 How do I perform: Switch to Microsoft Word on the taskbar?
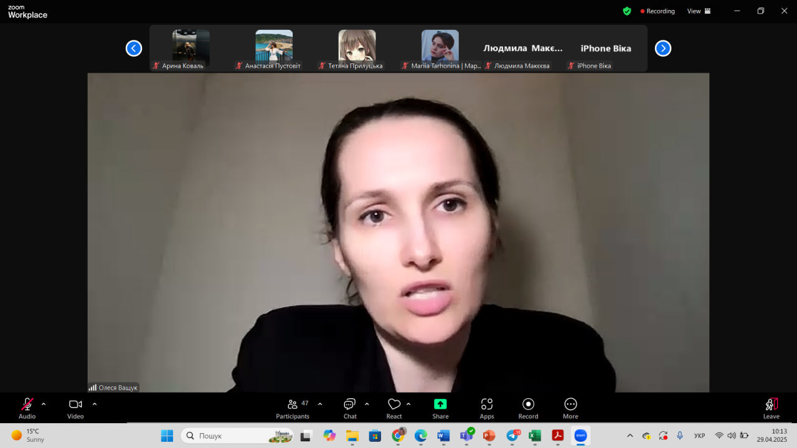pos(443,436)
